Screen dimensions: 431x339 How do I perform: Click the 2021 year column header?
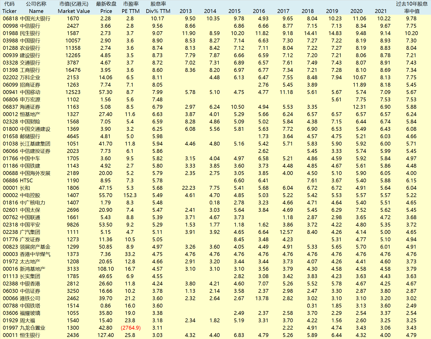click(381, 11)
